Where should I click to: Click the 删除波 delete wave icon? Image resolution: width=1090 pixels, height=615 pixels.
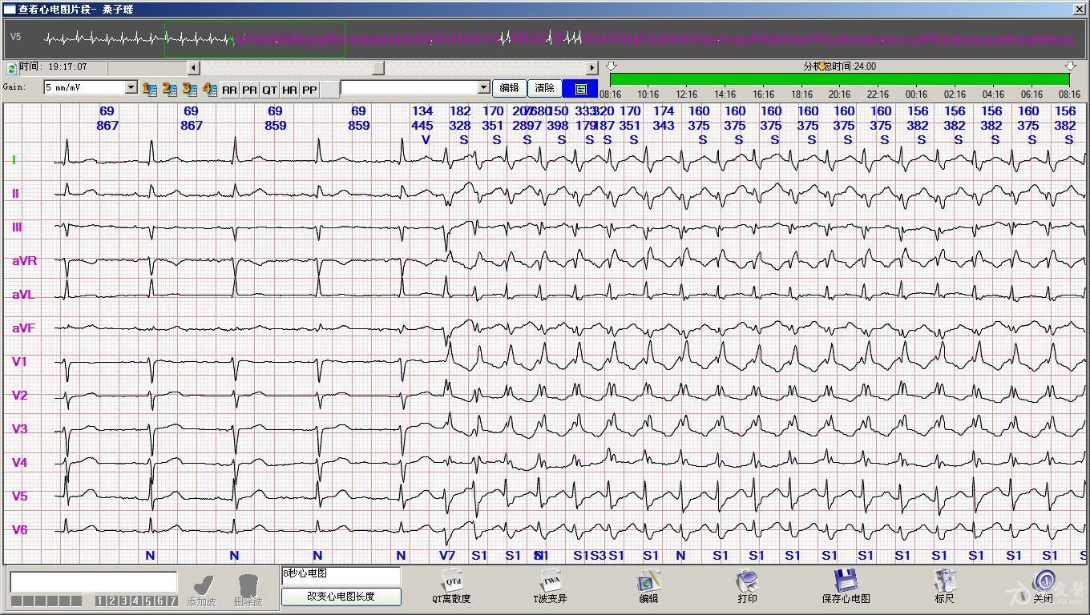click(x=248, y=589)
